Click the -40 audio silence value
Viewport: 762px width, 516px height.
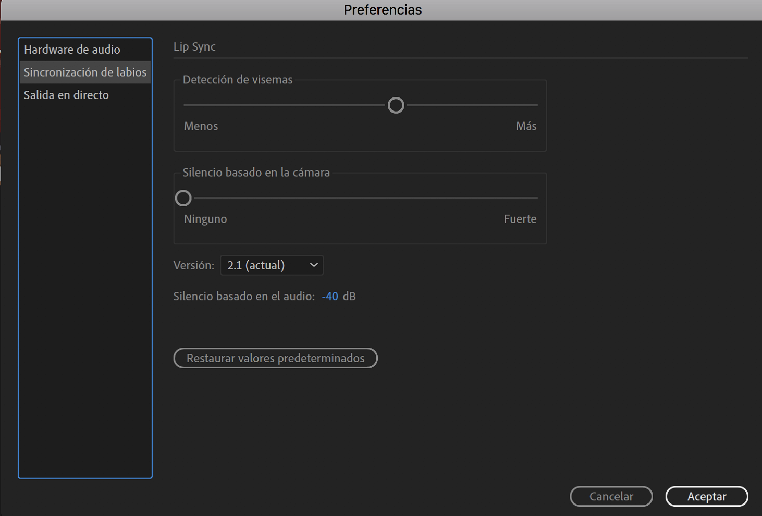tap(330, 296)
